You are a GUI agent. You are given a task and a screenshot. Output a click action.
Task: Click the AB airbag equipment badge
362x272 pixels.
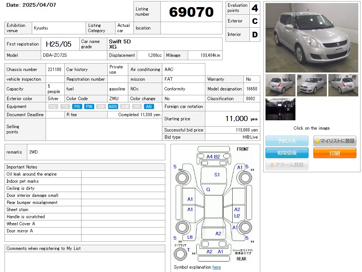149,106
